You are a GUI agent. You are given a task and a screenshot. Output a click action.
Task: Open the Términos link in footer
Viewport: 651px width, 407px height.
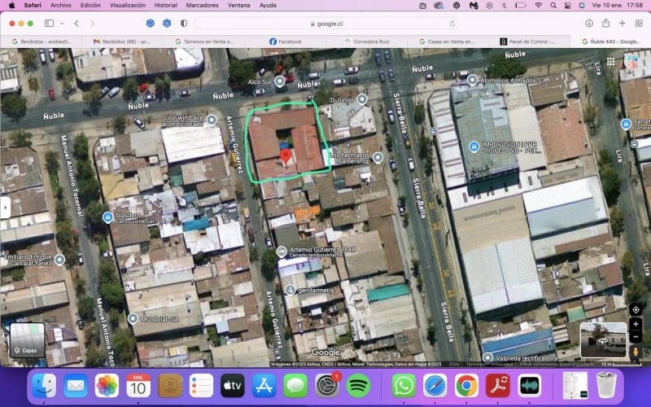476,364
